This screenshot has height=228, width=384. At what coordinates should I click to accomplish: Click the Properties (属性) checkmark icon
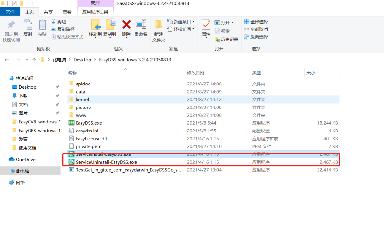coord(206,25)
